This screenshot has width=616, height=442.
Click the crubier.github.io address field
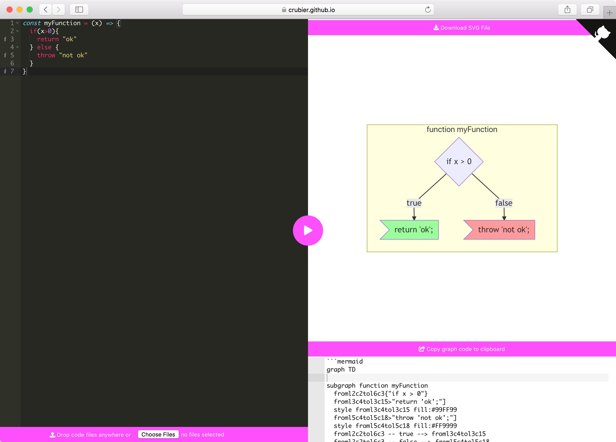coord(308,10)
